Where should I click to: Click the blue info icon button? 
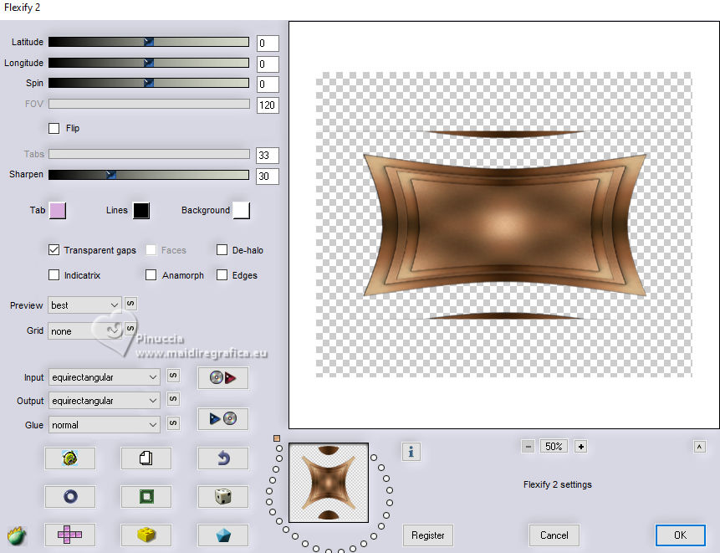411,452
